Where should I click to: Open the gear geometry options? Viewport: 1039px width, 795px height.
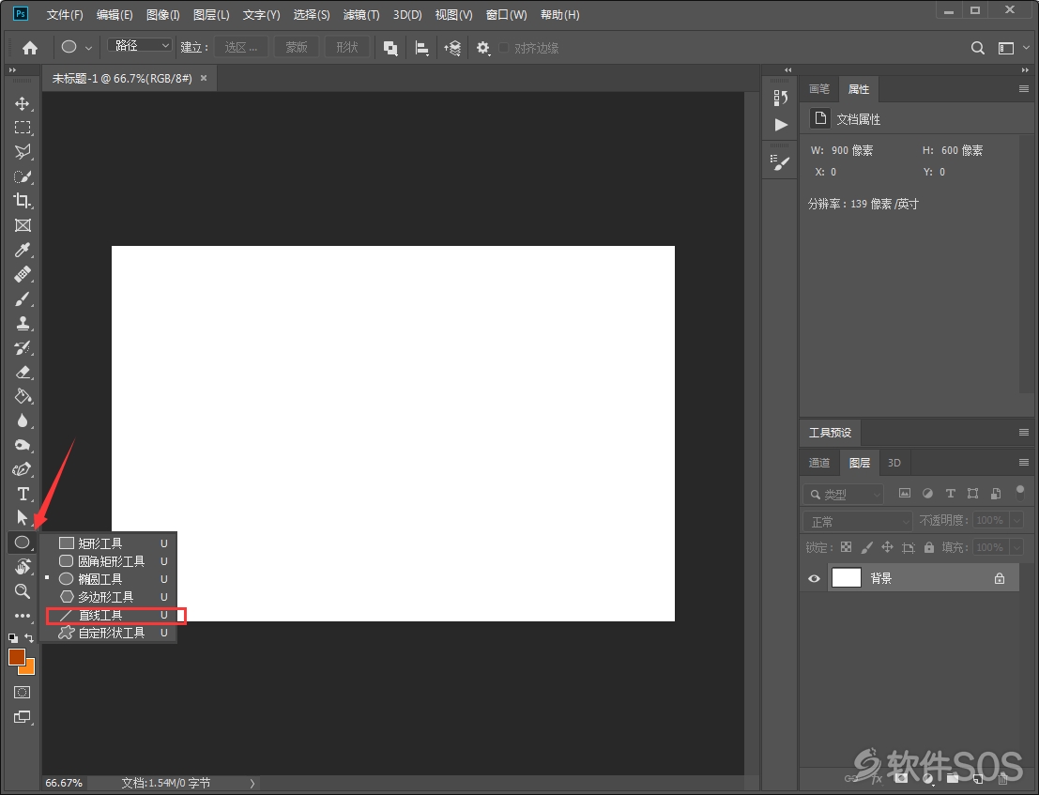coord(483,48)
